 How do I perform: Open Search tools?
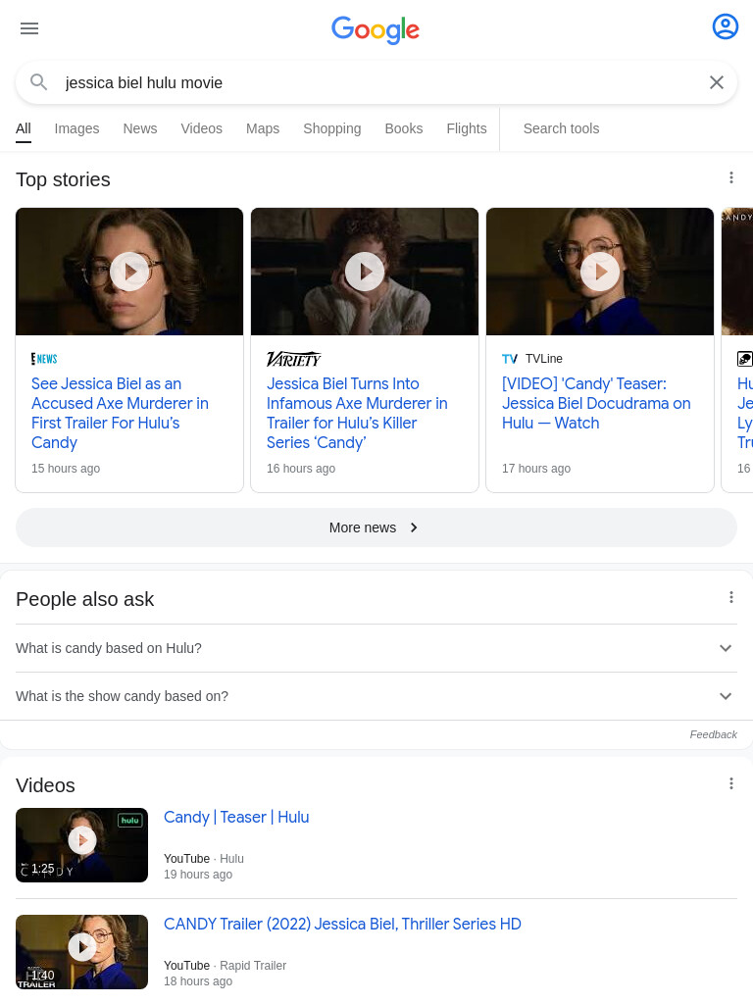pyautogui.click(x=561, y=128)
